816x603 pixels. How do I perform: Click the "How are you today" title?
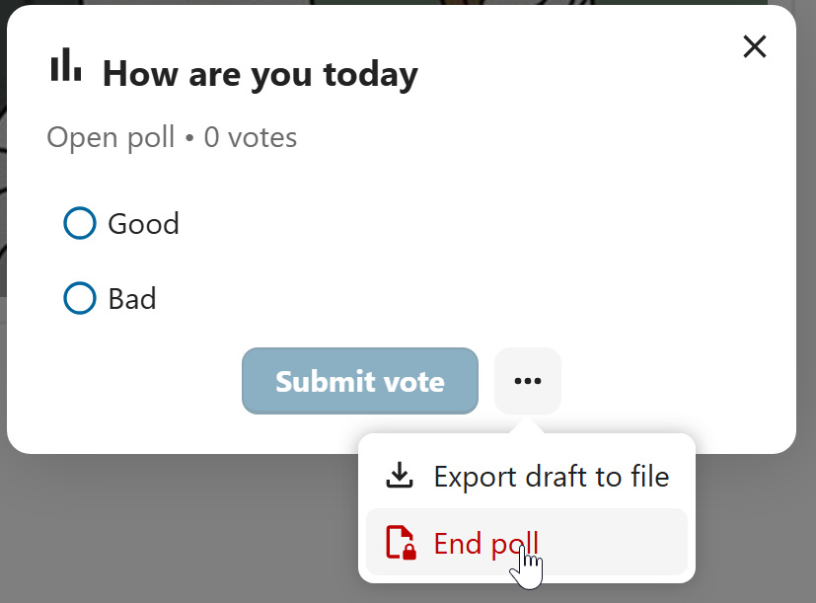coord(260,74)
